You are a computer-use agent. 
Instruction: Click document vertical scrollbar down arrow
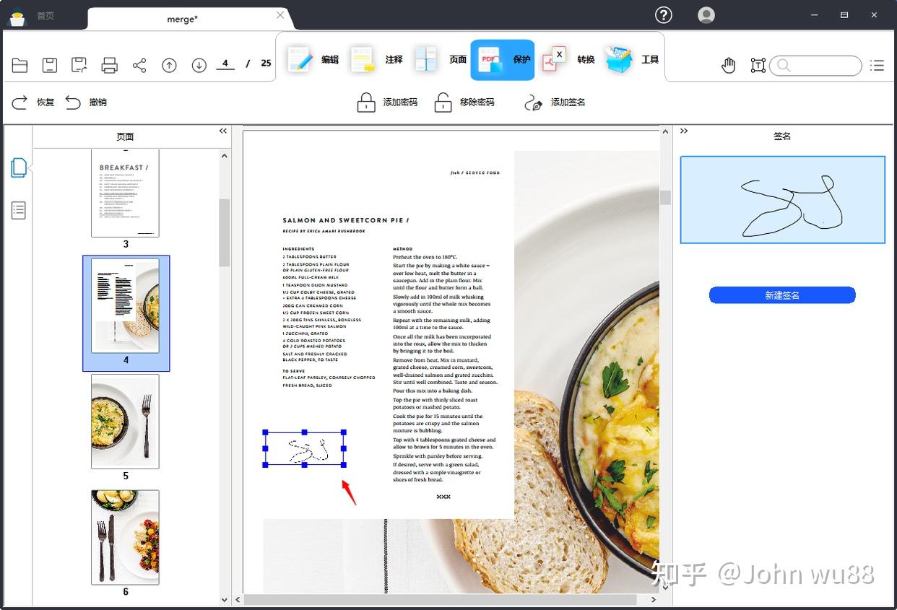tap(665, 588)
